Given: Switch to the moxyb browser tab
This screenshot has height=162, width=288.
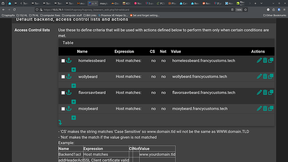Looking at the screenshot, I should coord(104,3).
